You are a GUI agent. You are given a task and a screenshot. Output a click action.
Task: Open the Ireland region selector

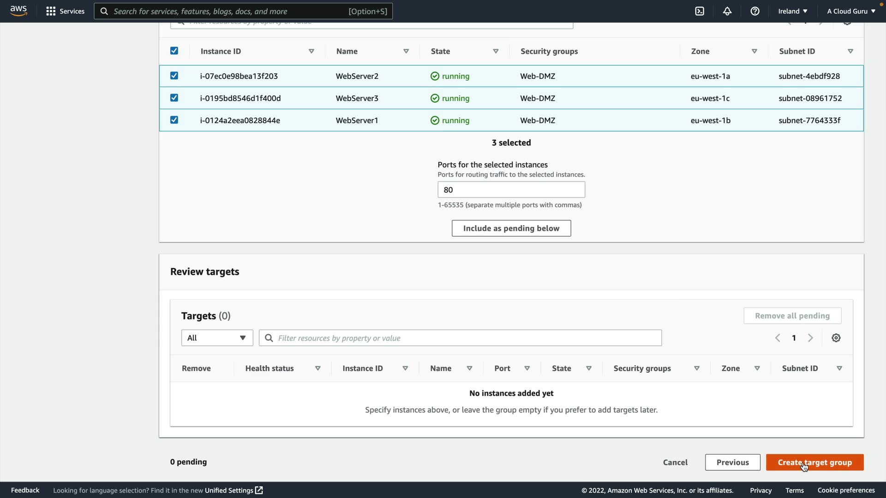coord(792,11)
